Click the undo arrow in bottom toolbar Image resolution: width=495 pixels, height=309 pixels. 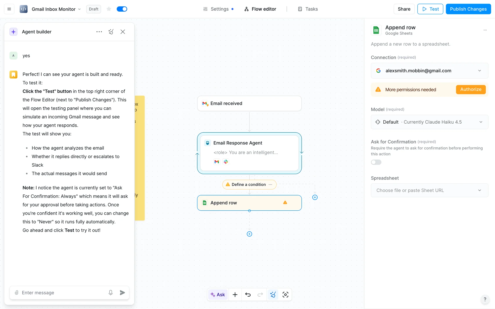(x=248, y=295)
